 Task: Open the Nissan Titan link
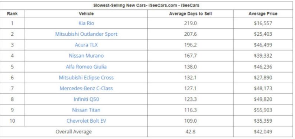click(86, 110)
